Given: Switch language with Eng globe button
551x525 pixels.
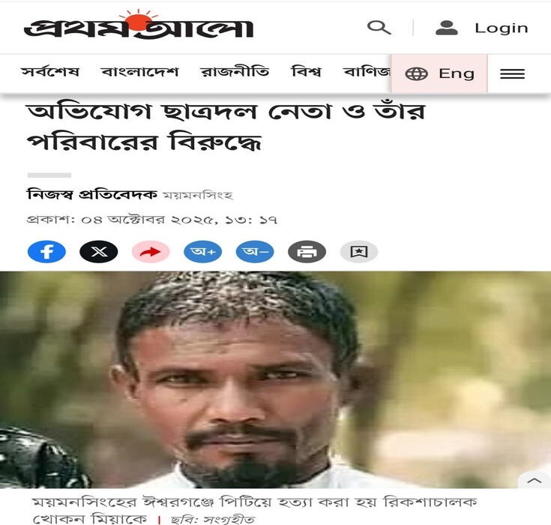Looking at the screenshot, I should (x=439, y=73).
